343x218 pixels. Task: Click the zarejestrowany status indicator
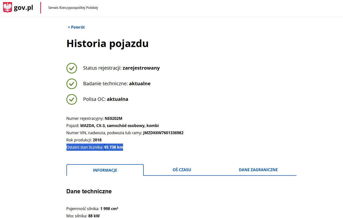pos(141,68)
